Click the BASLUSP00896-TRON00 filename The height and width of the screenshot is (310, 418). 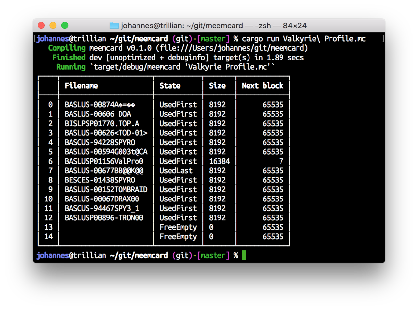coord(104,218)
